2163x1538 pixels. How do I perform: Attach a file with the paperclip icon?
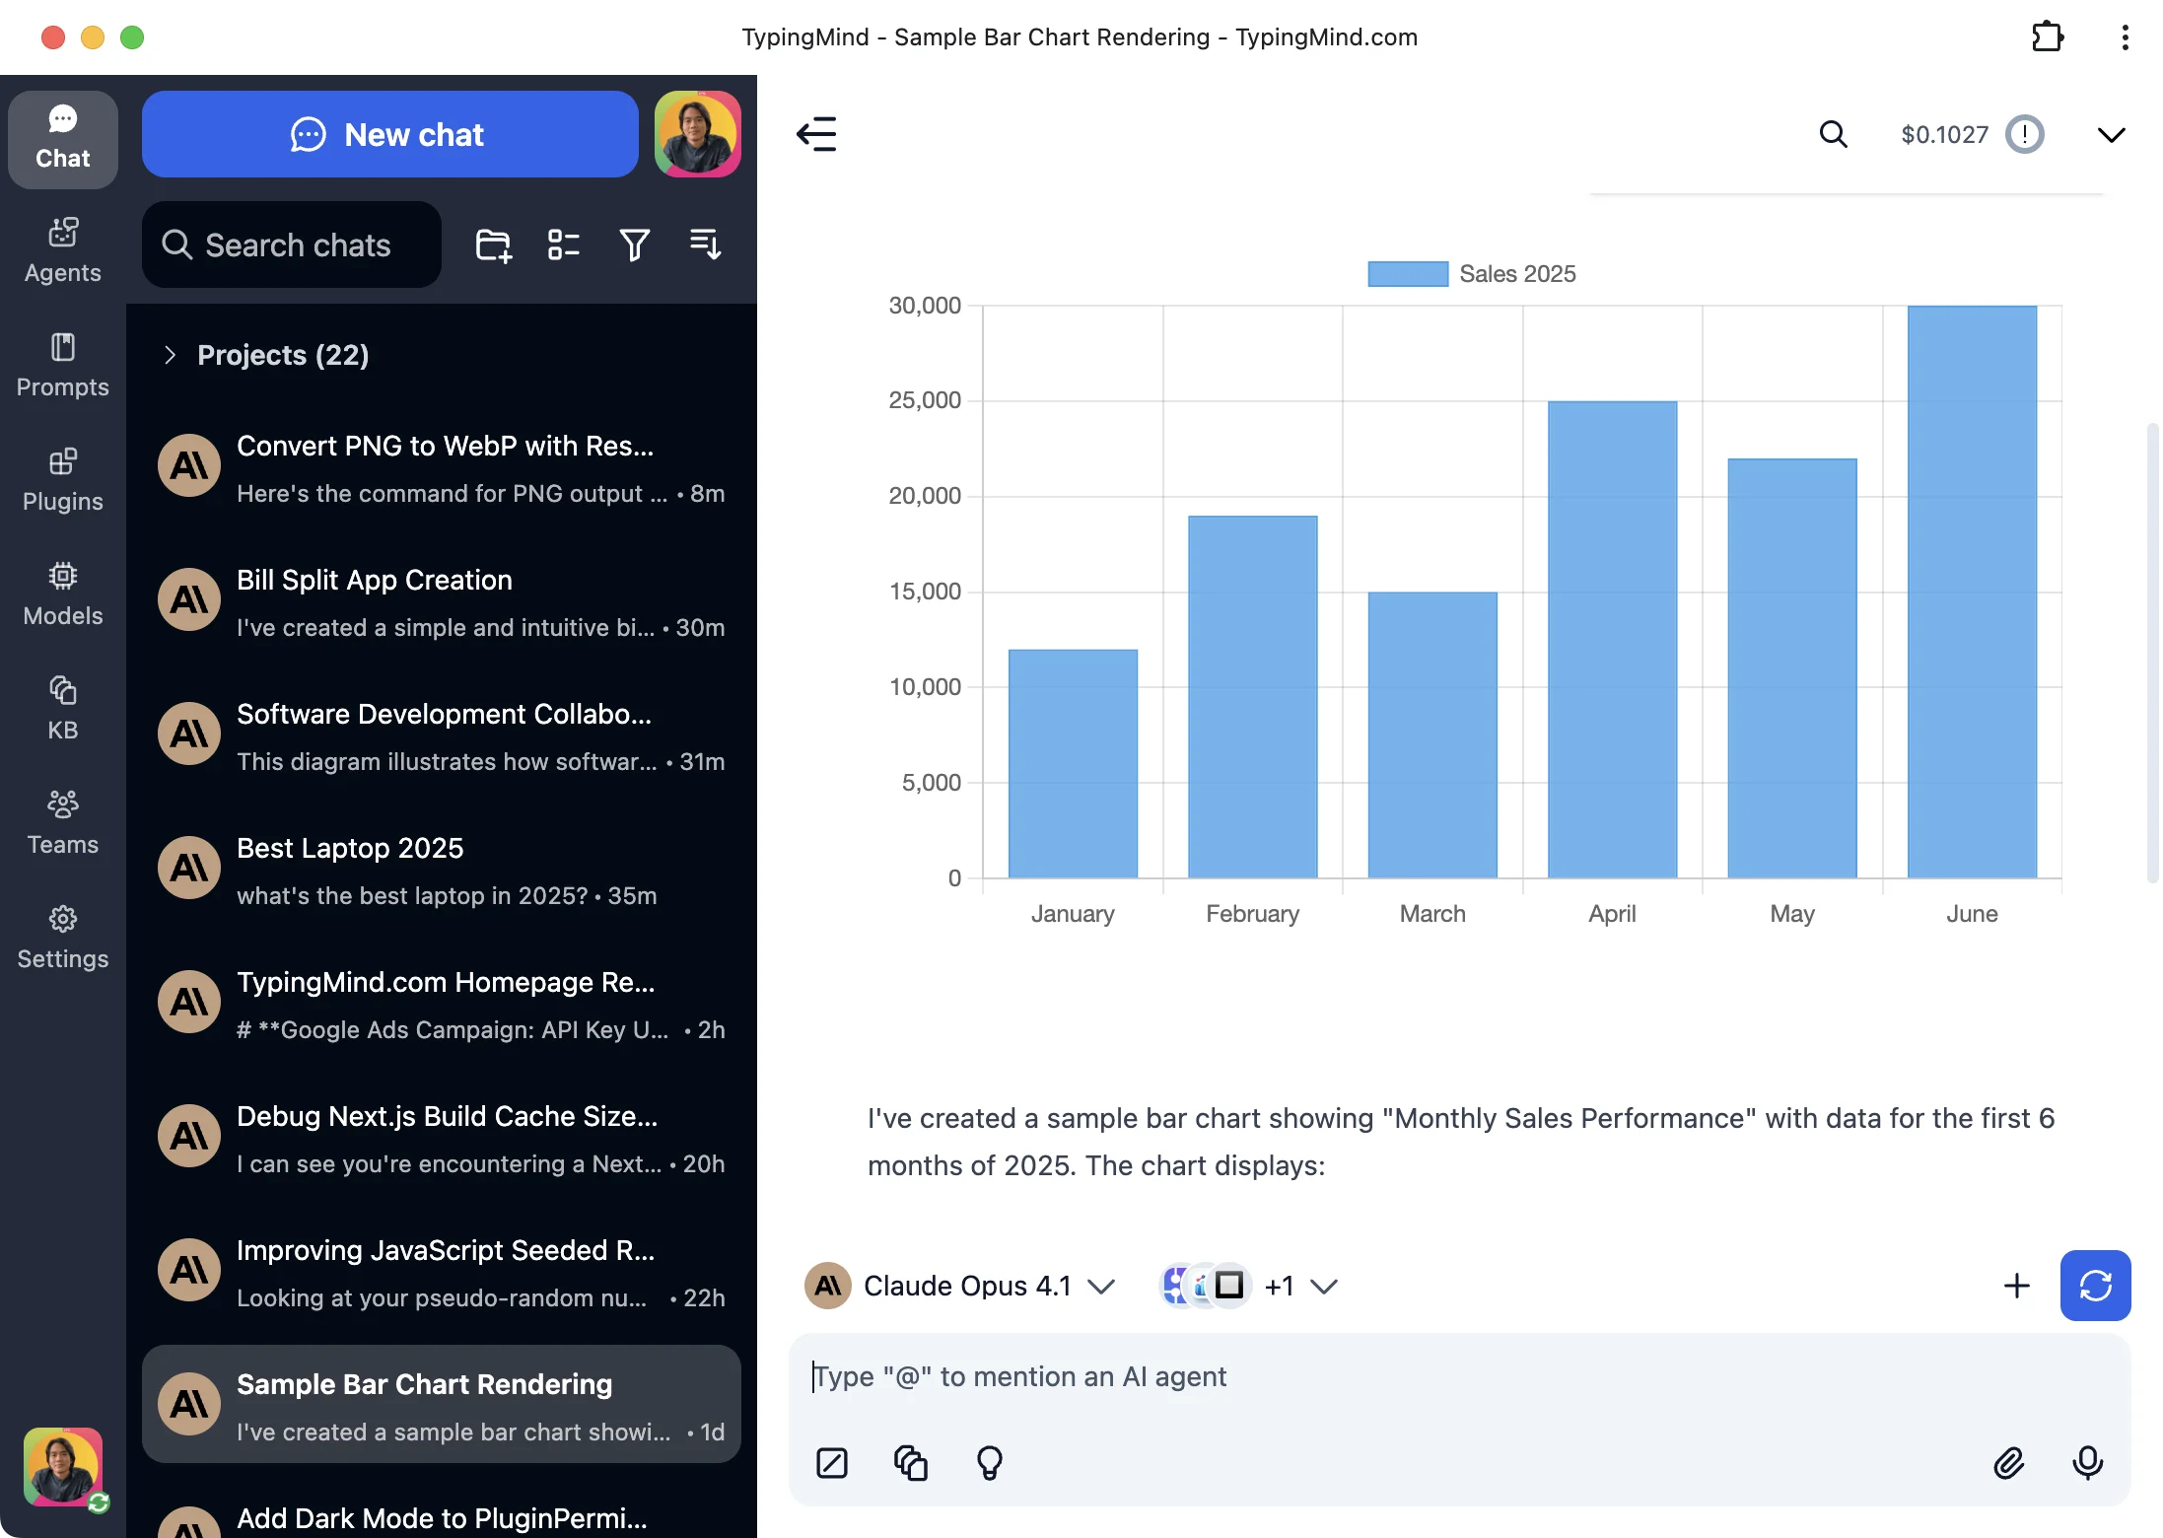click(2010, 1463)
